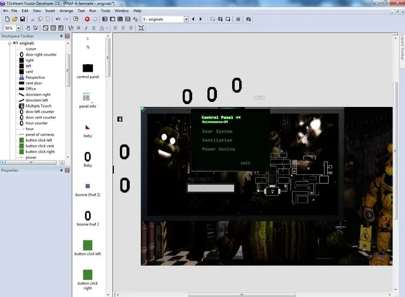Open the Contents help icon
Viewport: 405px width, 297px height.
76,19
